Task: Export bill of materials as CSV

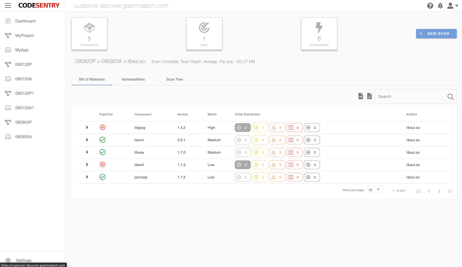Action: [x=361, y=96]
